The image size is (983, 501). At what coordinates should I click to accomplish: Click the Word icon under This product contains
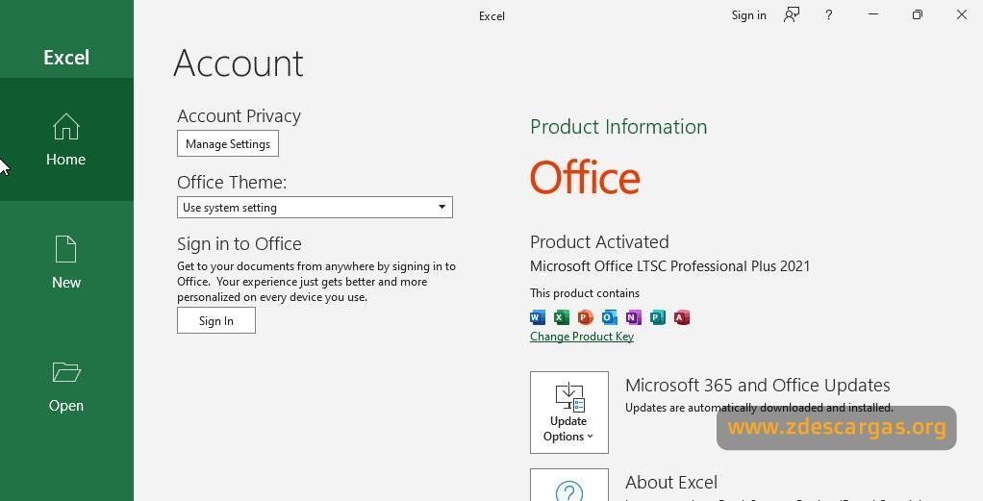coord(538,317)
